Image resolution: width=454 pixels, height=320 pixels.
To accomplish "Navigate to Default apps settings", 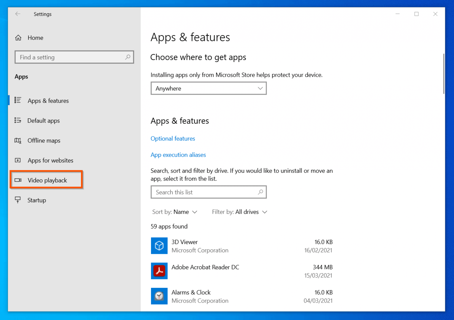I will click(x=43, y=120).
